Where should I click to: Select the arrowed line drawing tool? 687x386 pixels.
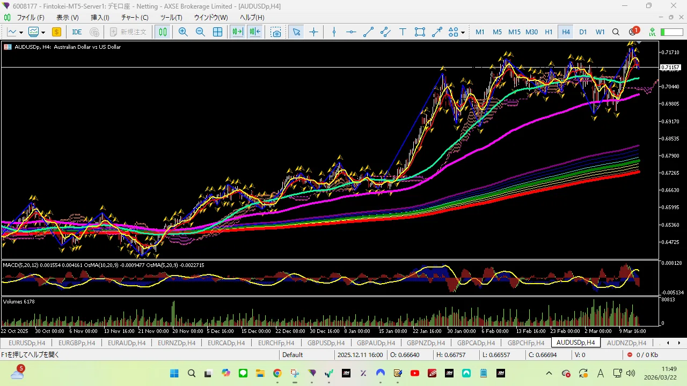pos(437,32)
